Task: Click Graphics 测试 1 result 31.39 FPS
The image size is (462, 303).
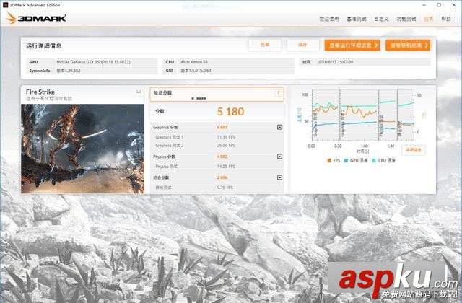Action: click(226, 137)
